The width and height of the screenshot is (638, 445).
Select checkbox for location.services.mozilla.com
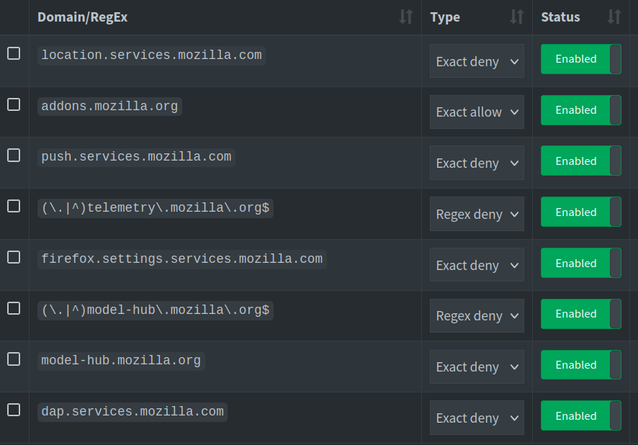coord(14,53)
